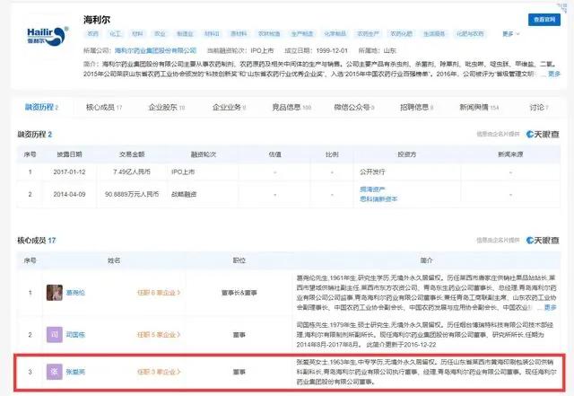Select the 农业 tag

tap(160, 34)
